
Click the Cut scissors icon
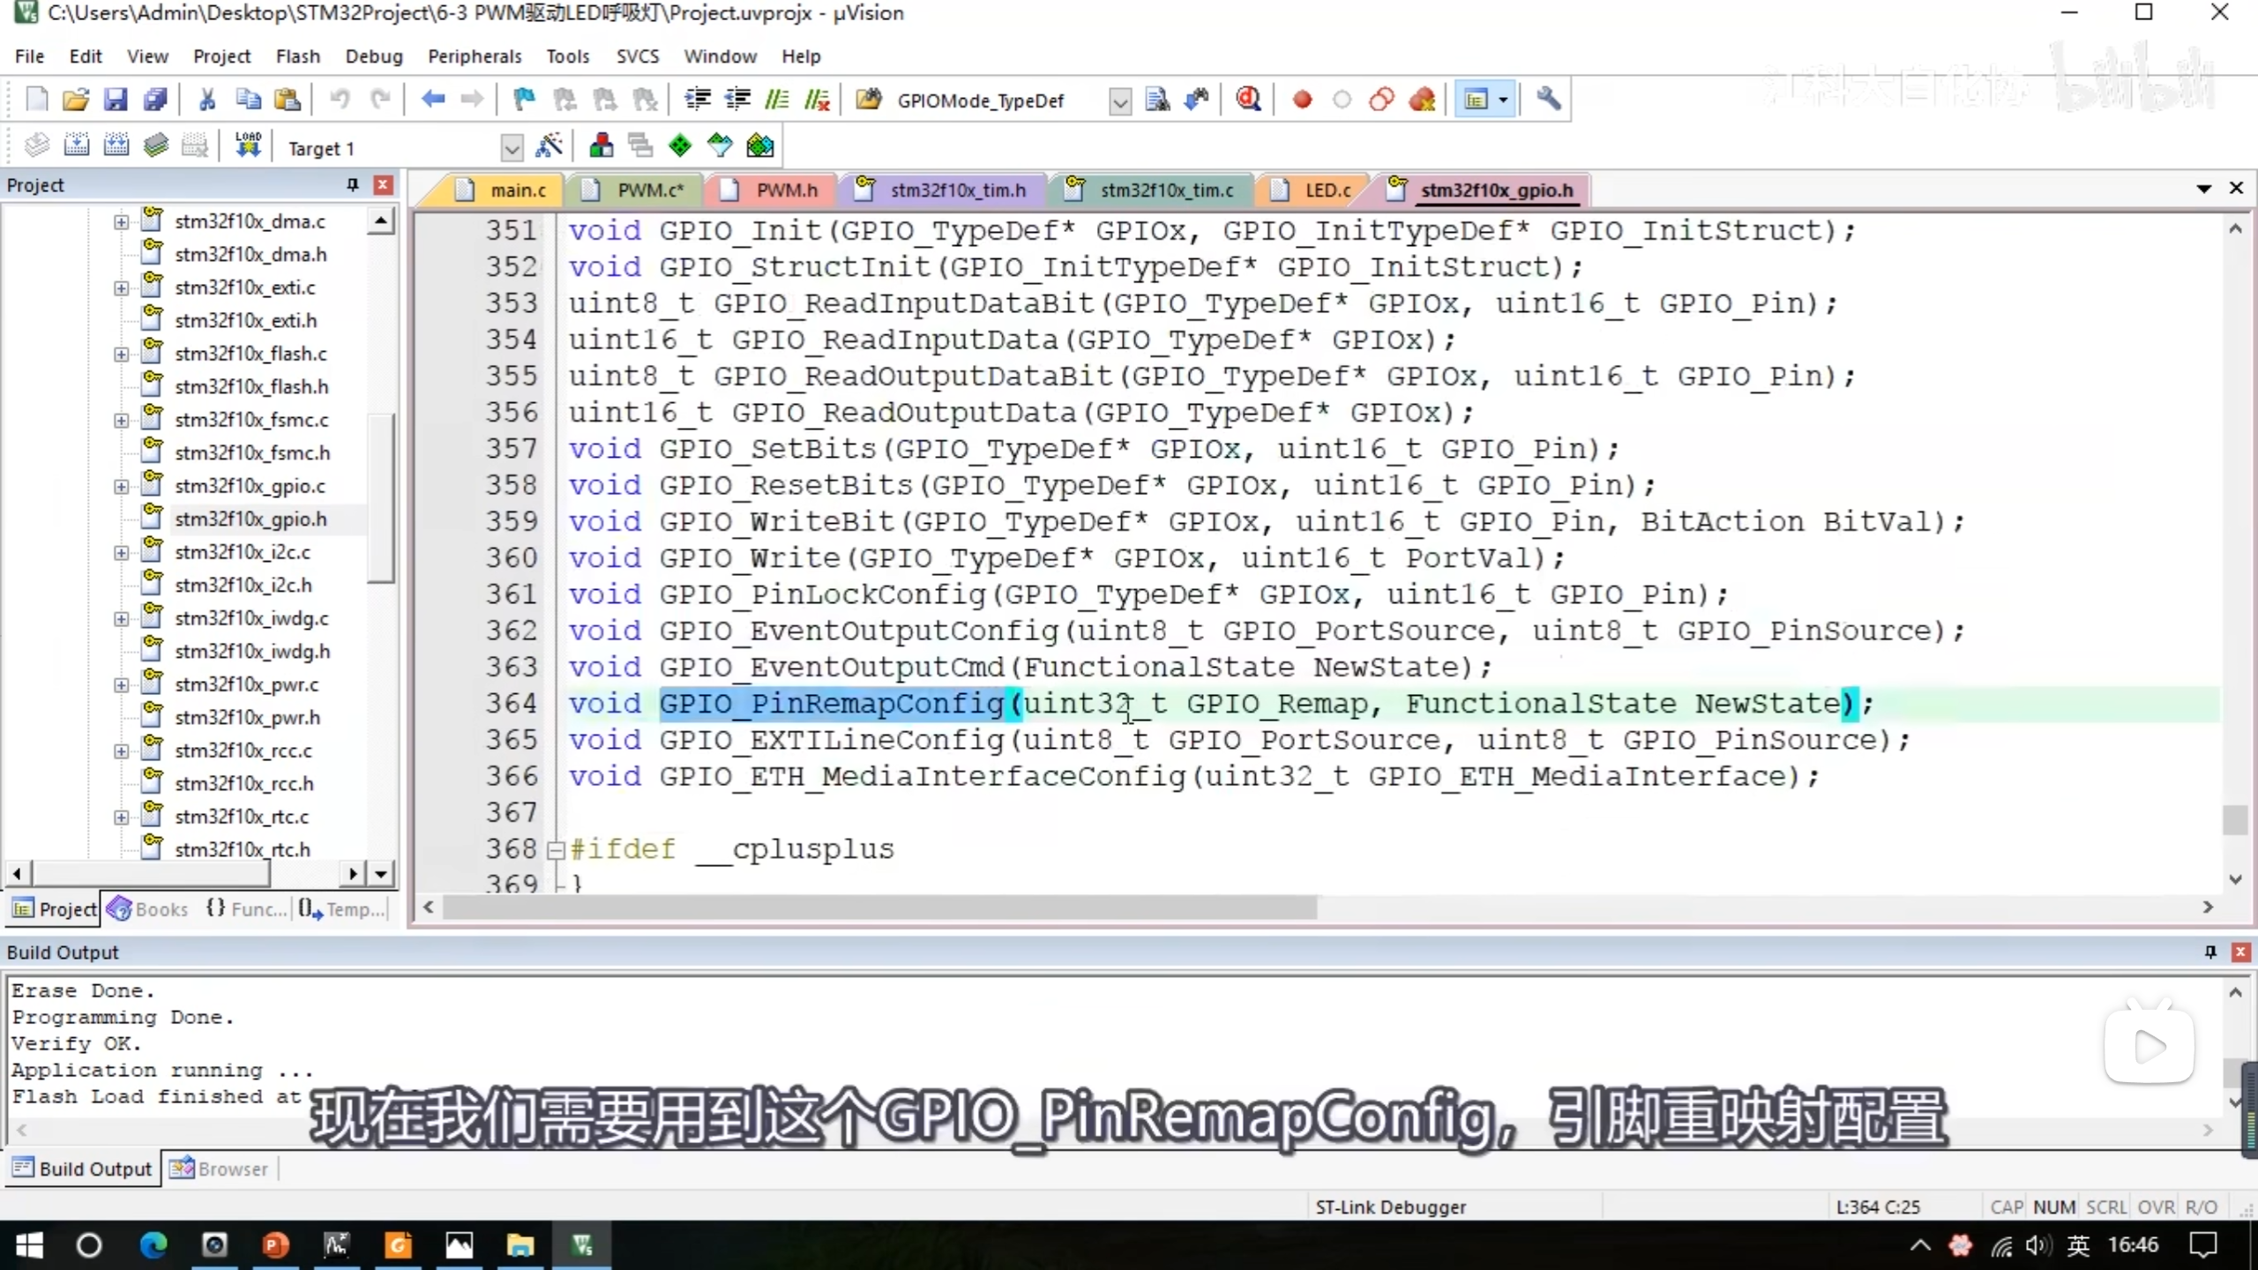[x=207, y=100]
